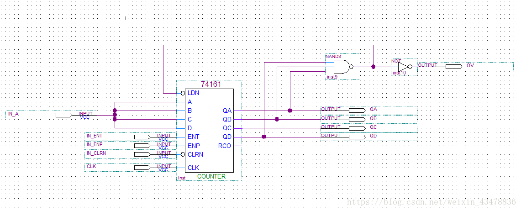Click the IN_ENP pin name text
Viewport: 521px width, 211px height.
pos(95,144)
